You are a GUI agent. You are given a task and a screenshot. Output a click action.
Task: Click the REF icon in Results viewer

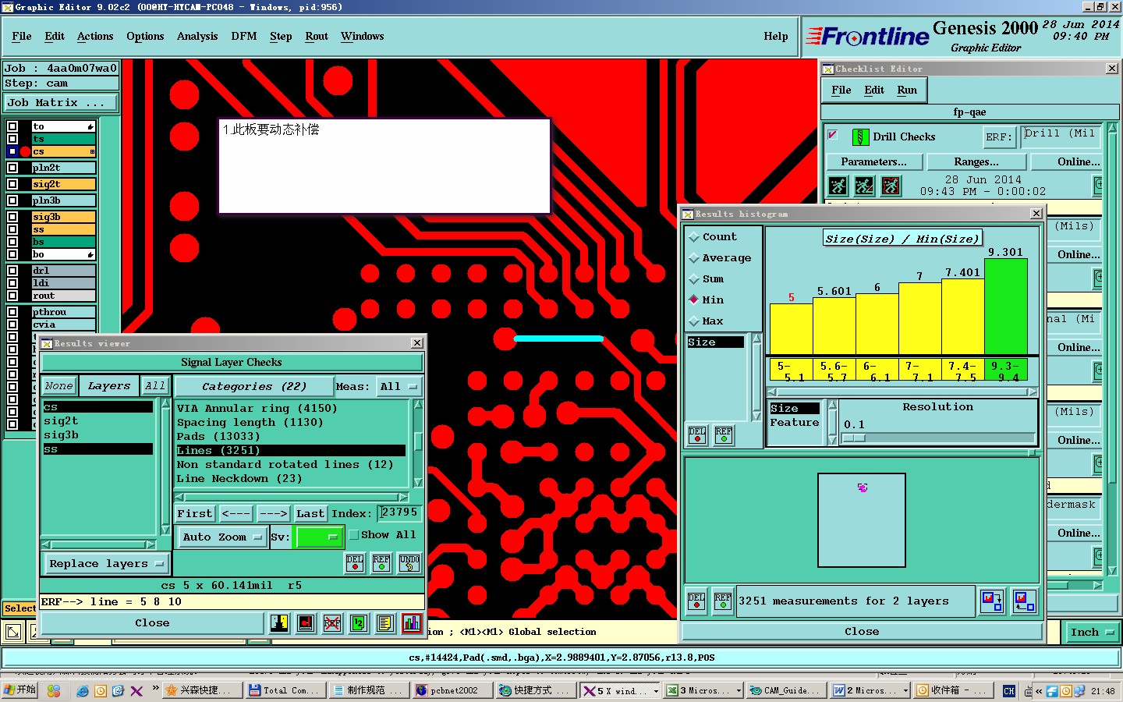pyautogui.click(x=381, y=563)
